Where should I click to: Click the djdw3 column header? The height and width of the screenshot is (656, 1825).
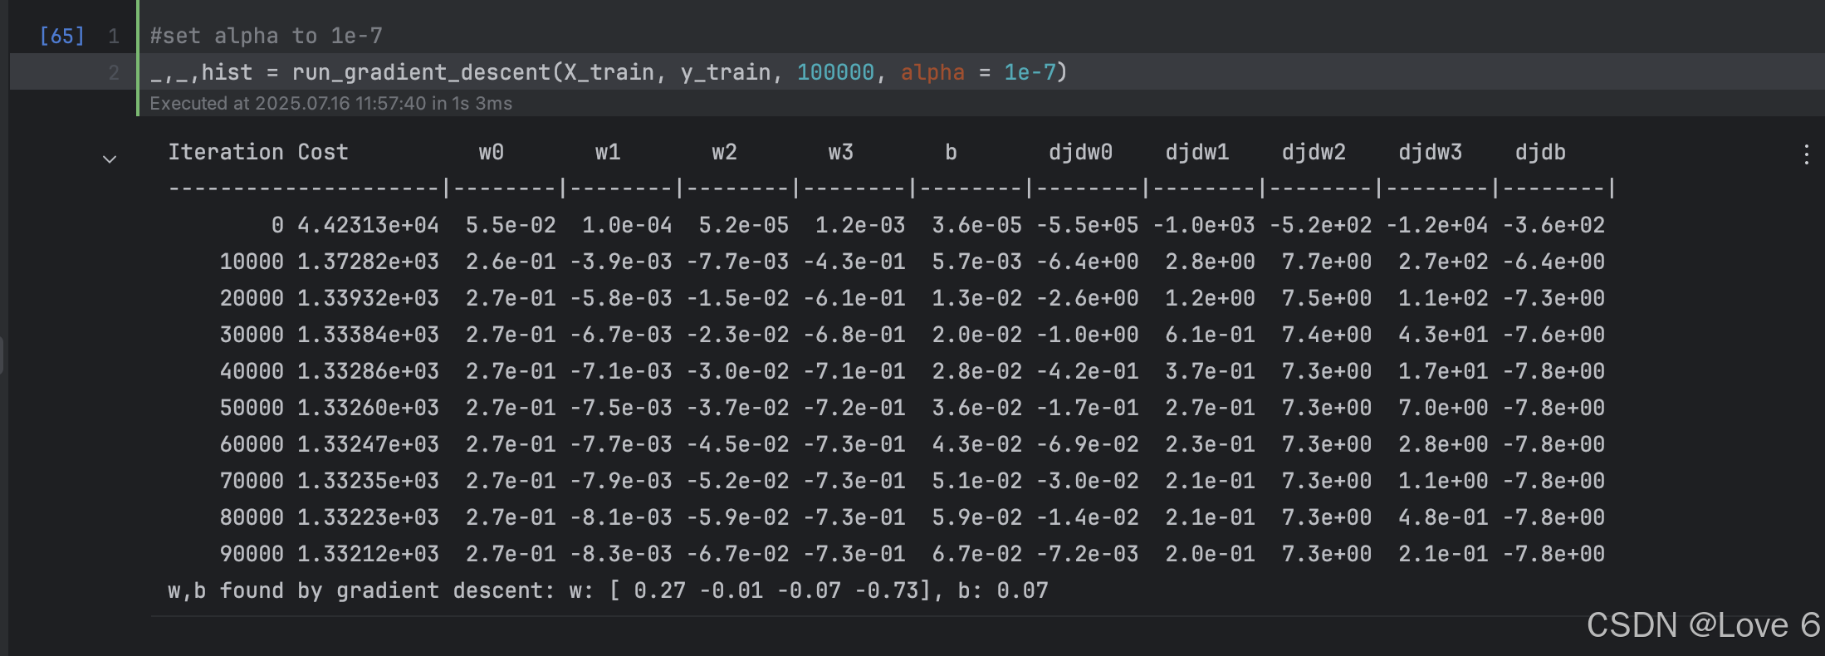click(1430, 152)
